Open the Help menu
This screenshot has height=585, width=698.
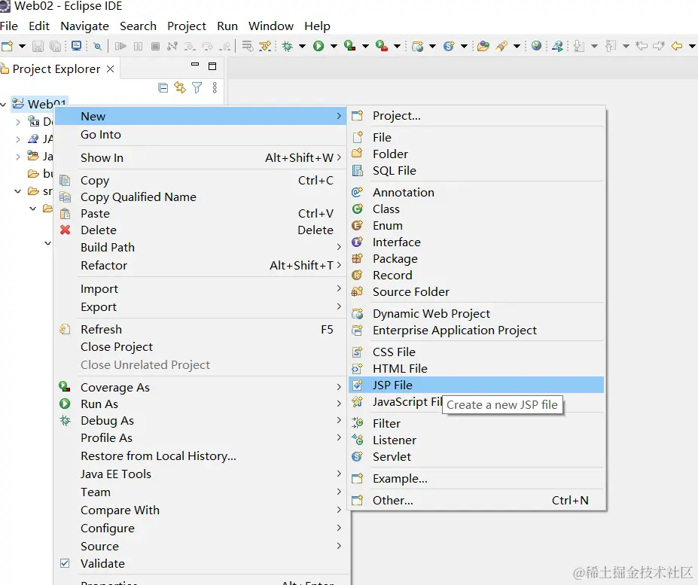(318, 26)
